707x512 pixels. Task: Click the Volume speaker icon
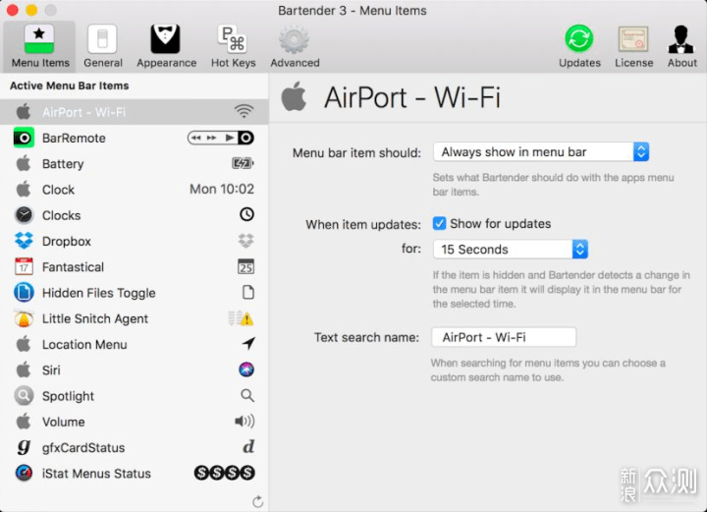click(x=245, y=422)
